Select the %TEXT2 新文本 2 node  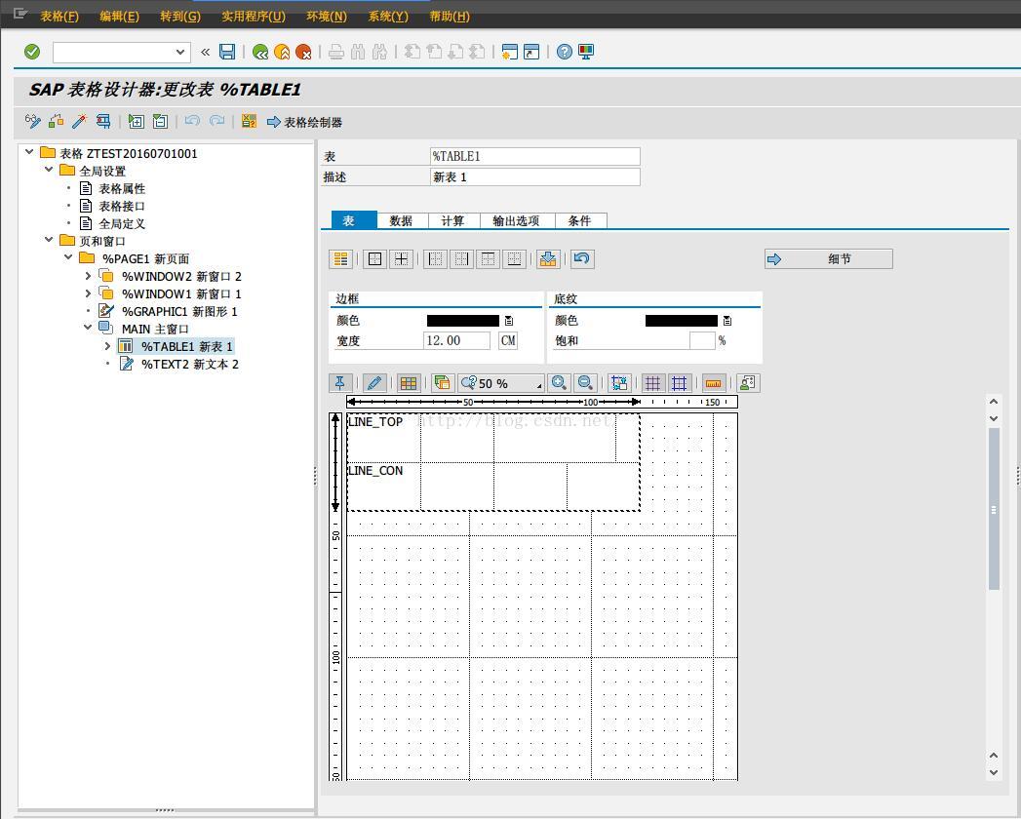(189, 364)
